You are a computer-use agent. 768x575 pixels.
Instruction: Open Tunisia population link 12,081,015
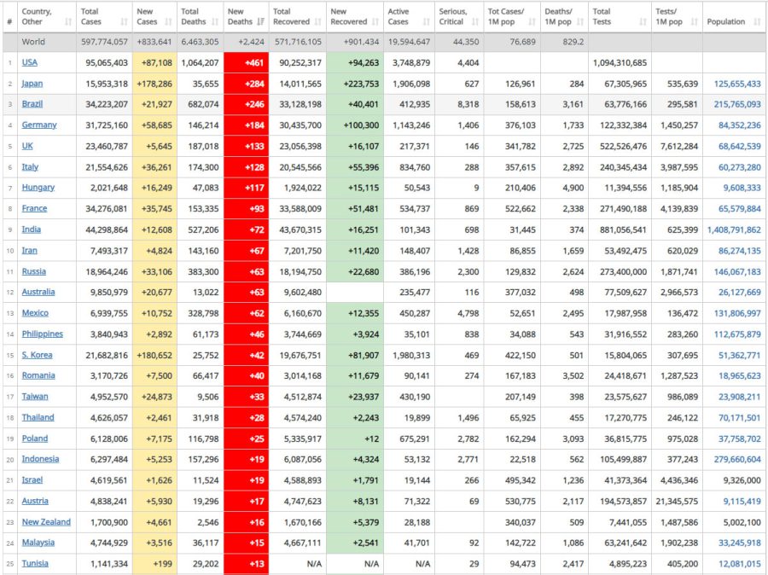pos(740,564)
